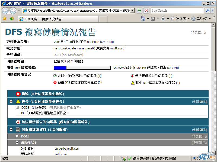
Task: Click 未發生錯誤或警告的伺服器 (1) text
Action: [x=79, y=76]
